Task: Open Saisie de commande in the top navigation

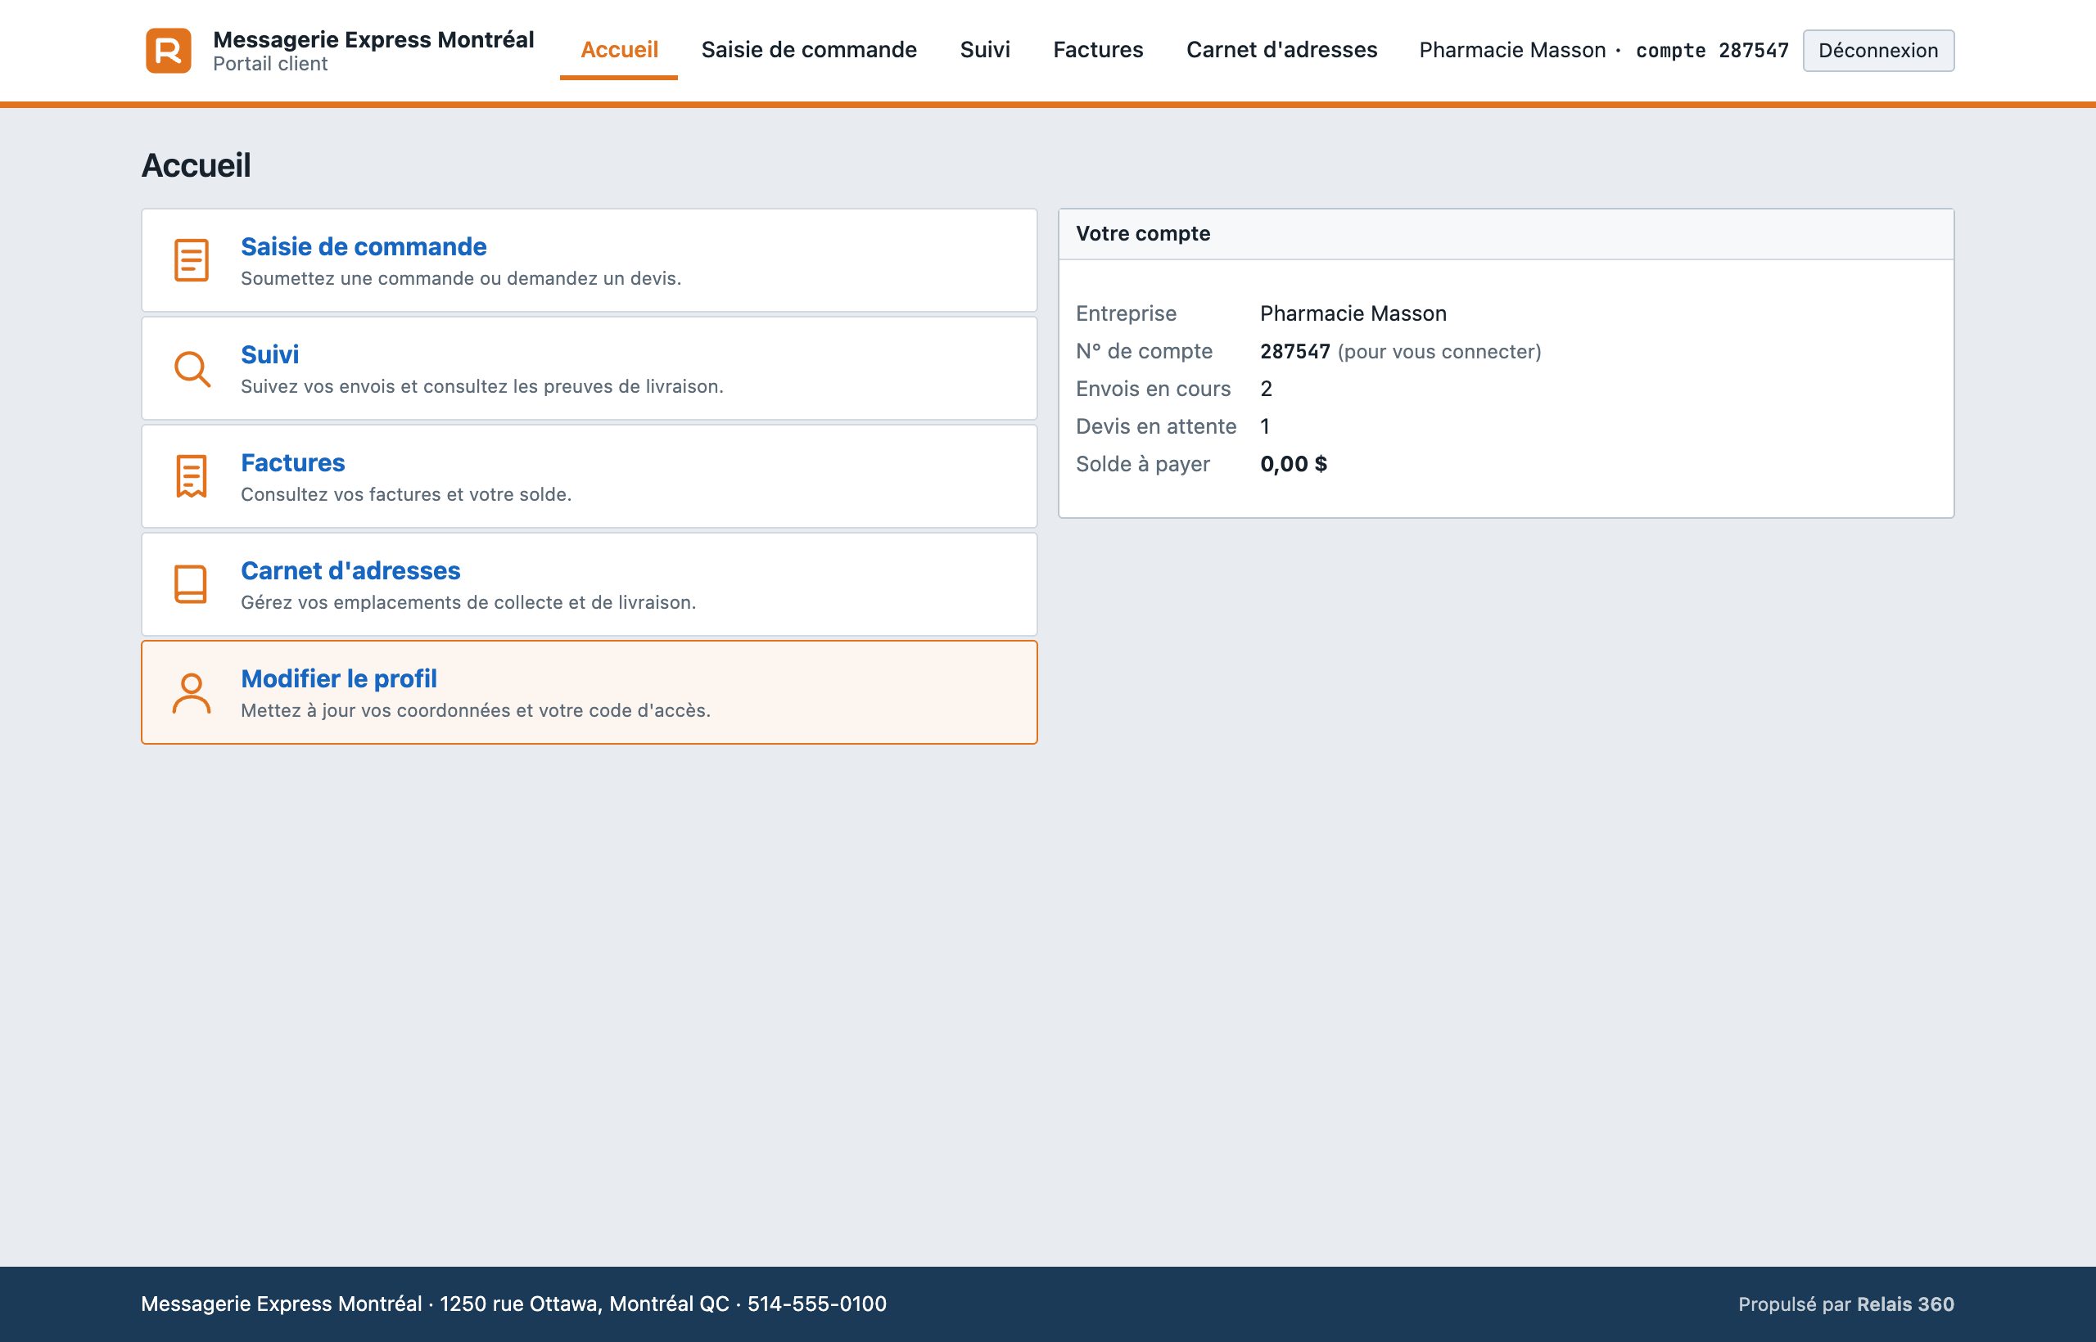Action: 809,50
